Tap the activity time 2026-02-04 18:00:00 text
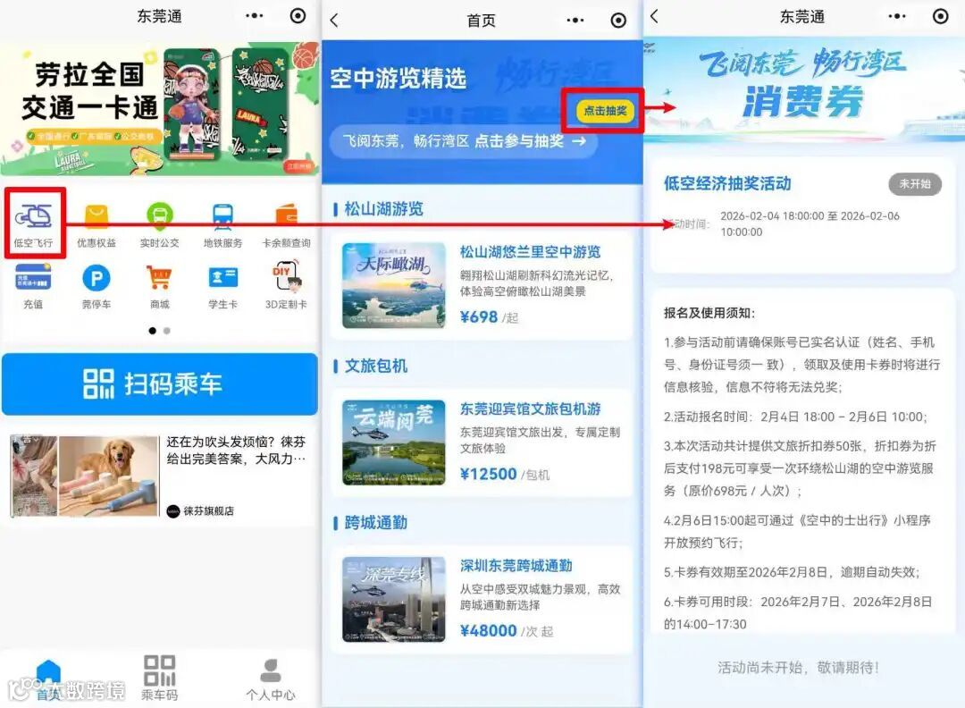 pos(810,223)
